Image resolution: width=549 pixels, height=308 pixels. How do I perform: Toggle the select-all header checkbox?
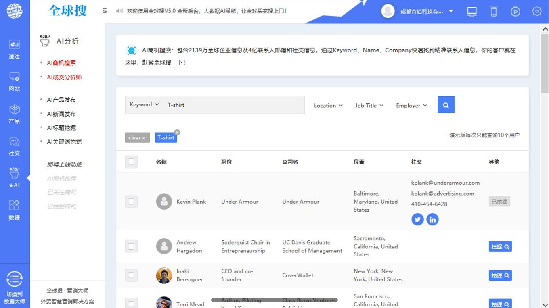point(131,162)
